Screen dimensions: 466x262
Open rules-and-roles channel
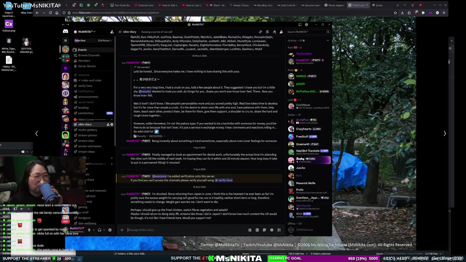click(x=93, y=80)
